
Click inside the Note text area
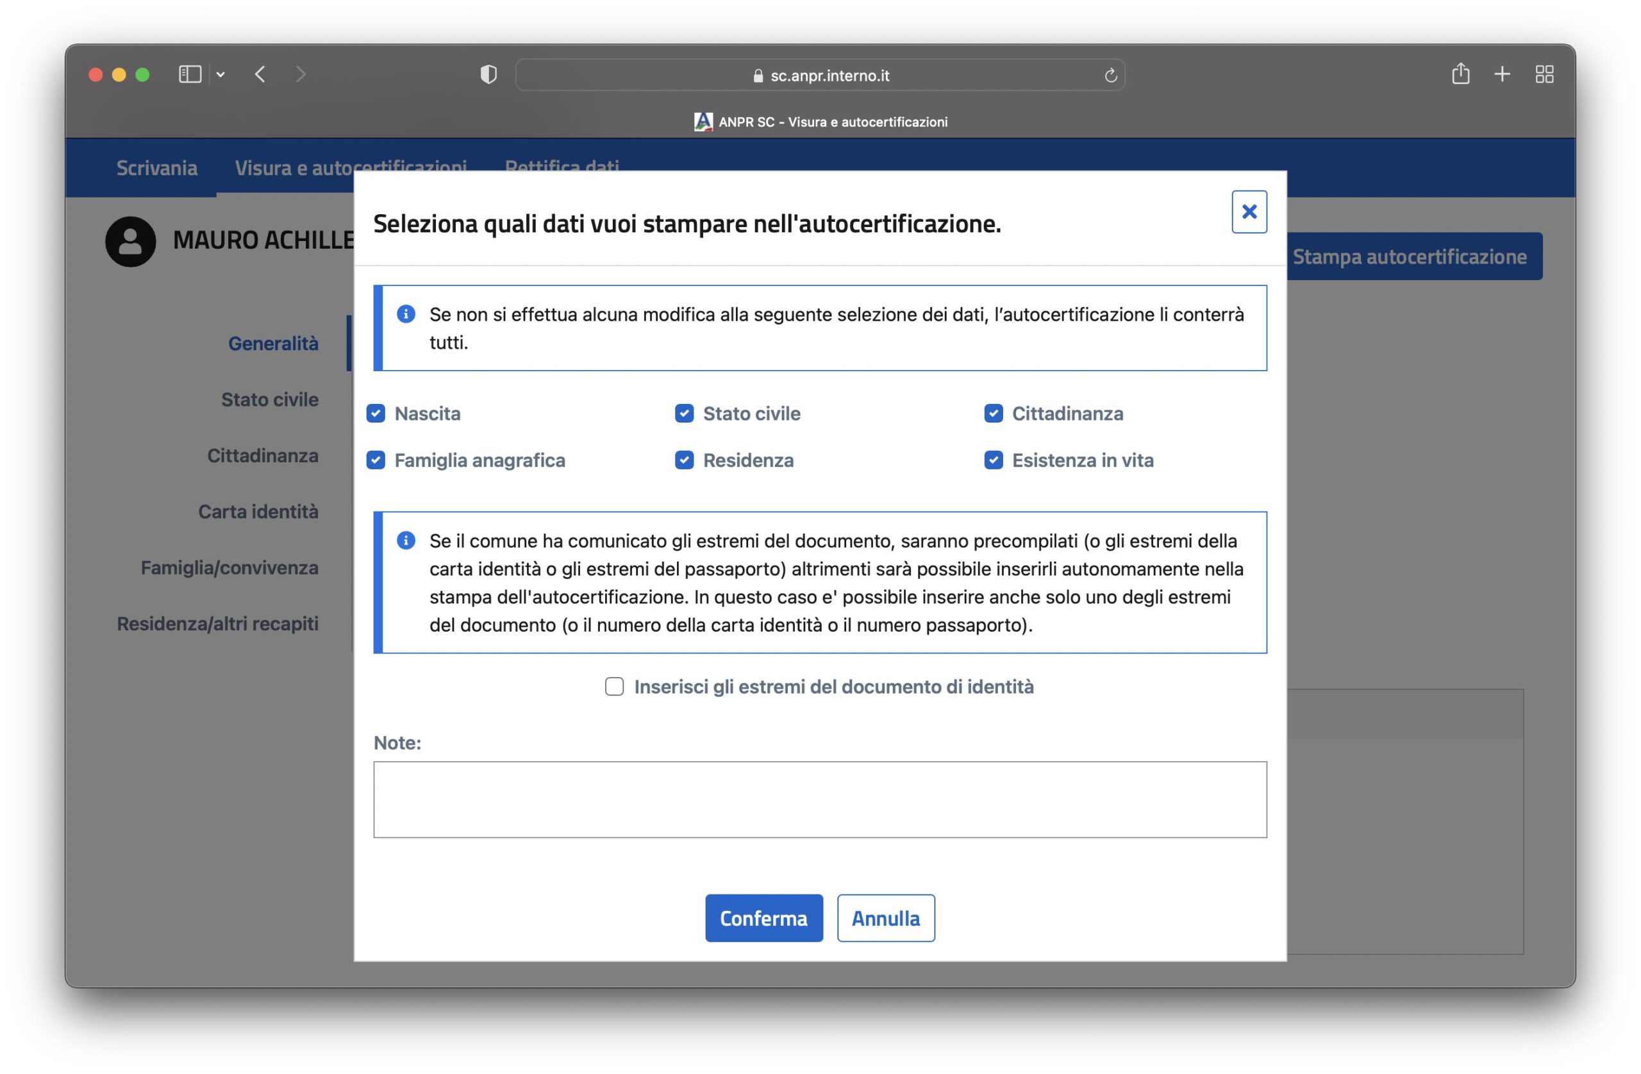(x=820, y=800)
